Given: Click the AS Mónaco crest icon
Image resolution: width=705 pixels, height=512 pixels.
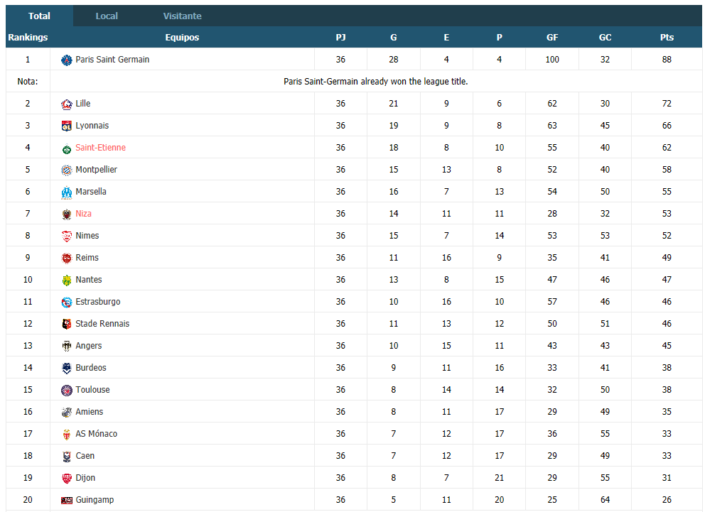Looking at the screenshot, I should click(x=67, y=434).
